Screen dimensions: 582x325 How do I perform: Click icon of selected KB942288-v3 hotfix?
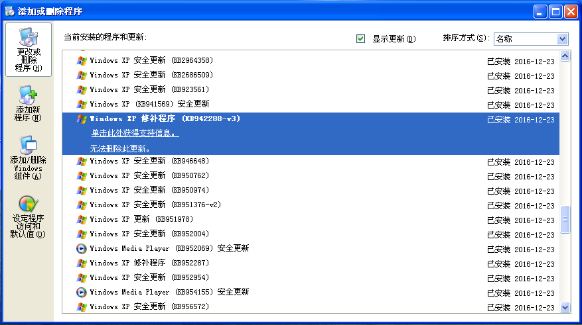[x=81, y=119]
